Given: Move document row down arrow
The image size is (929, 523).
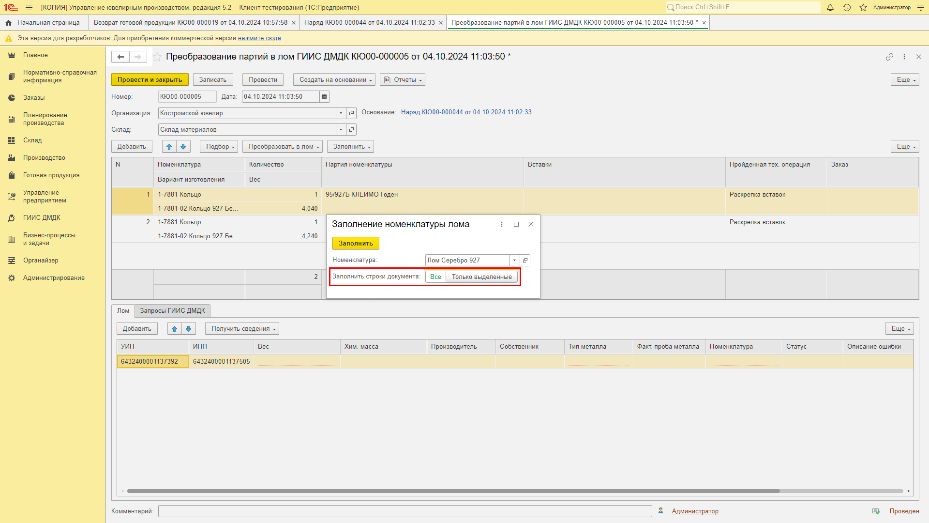Looking at the screenshot, I should [183, 147].
